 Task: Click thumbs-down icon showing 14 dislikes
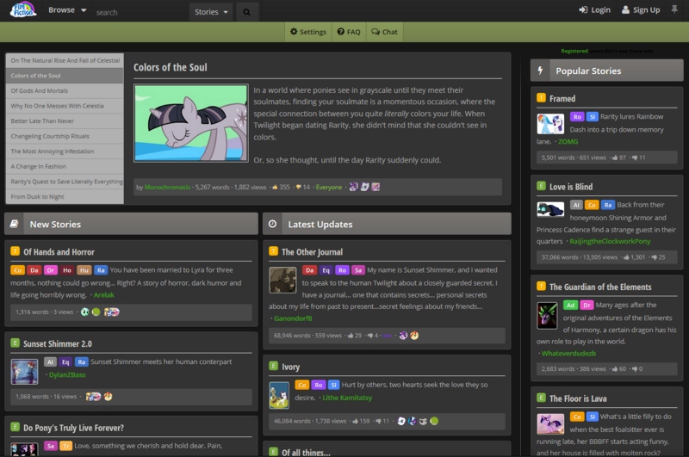point(298,187)
